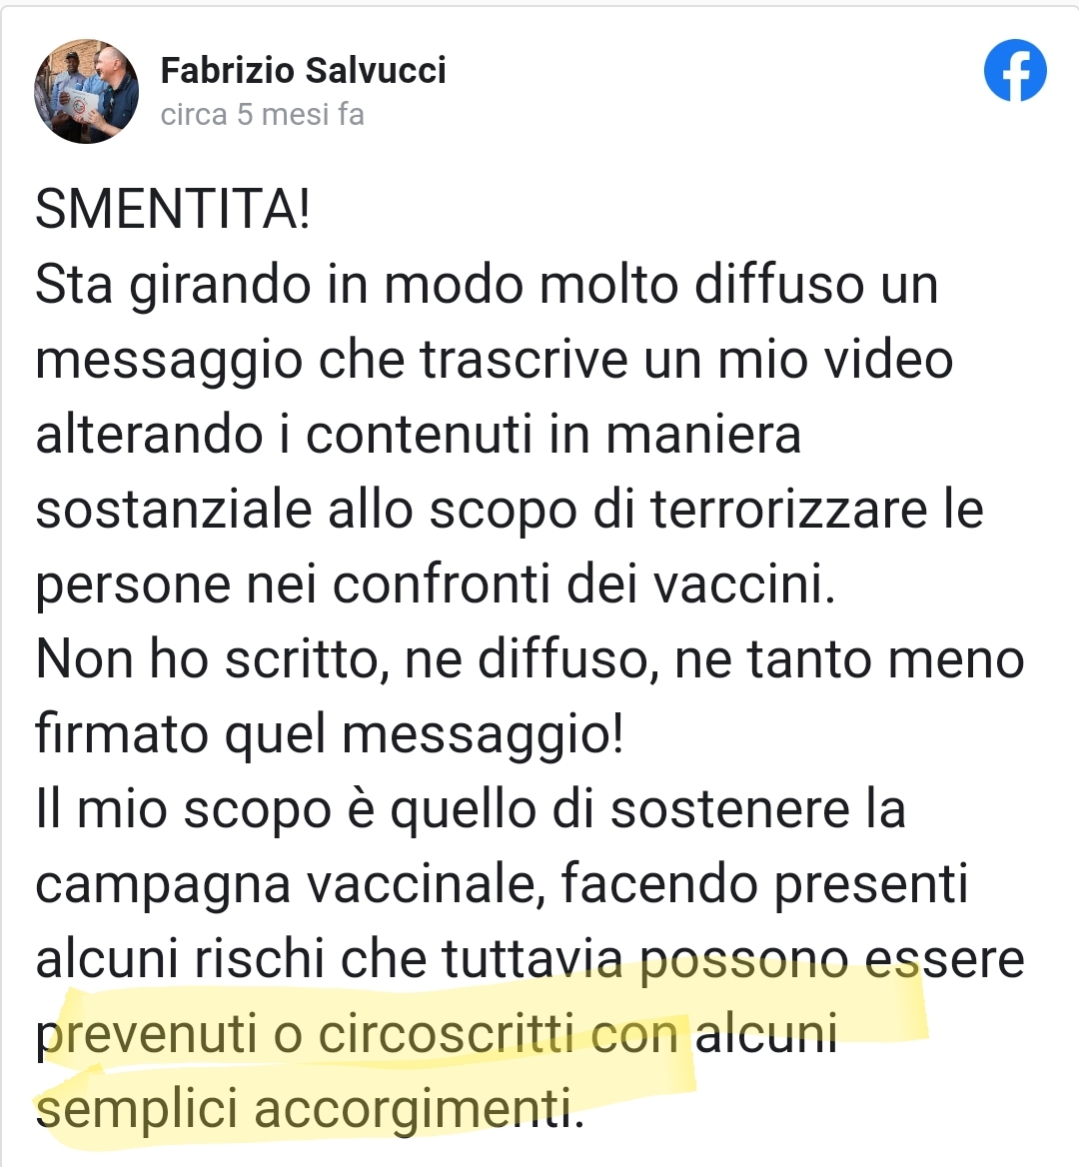Screen dimensions: 1079x1167
Task: Click the word 'vaccini.' in the post
Action: point(745,584)
